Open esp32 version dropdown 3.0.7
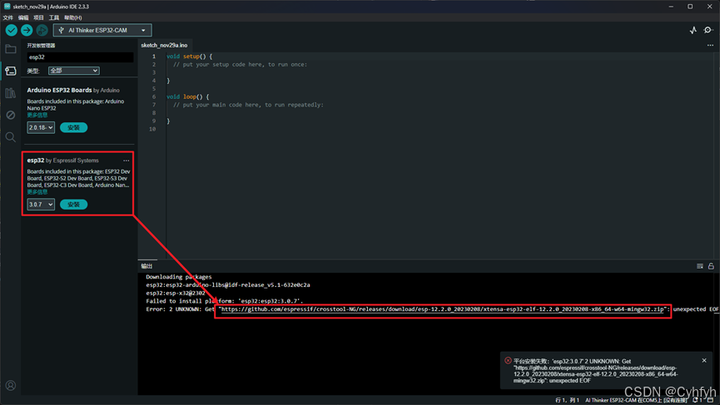This screenshot has width=720, height=405. click(x=41, y=205)
